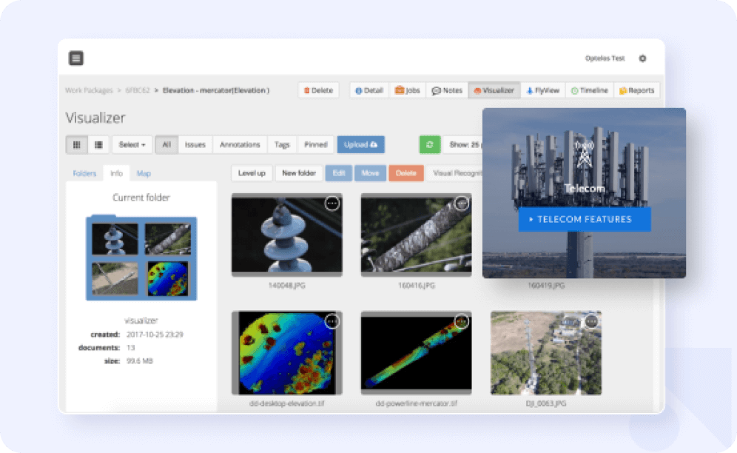Click the blue Edit button
Viewport: 737px width, 453px height.
coord(340,173)
